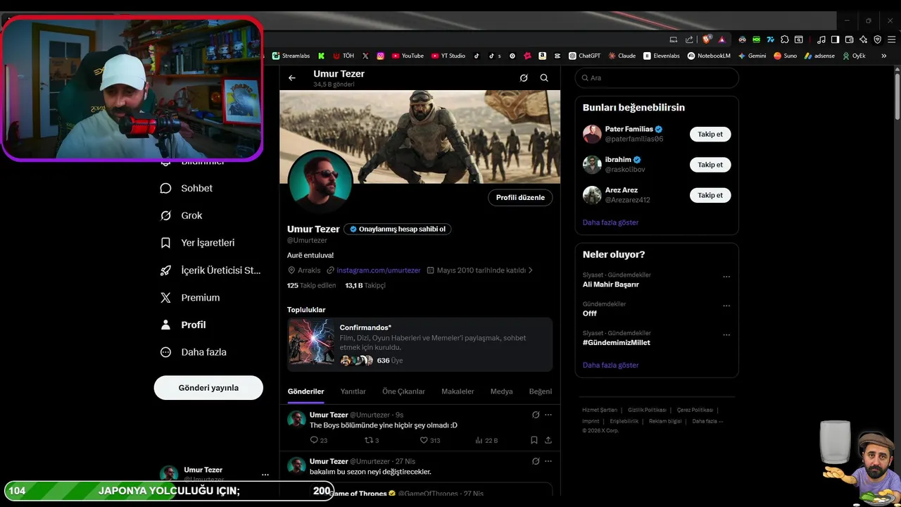This screenshot has width=901, height=507.
Task: Click the Brave Shields lion icon
Action: 706,39
